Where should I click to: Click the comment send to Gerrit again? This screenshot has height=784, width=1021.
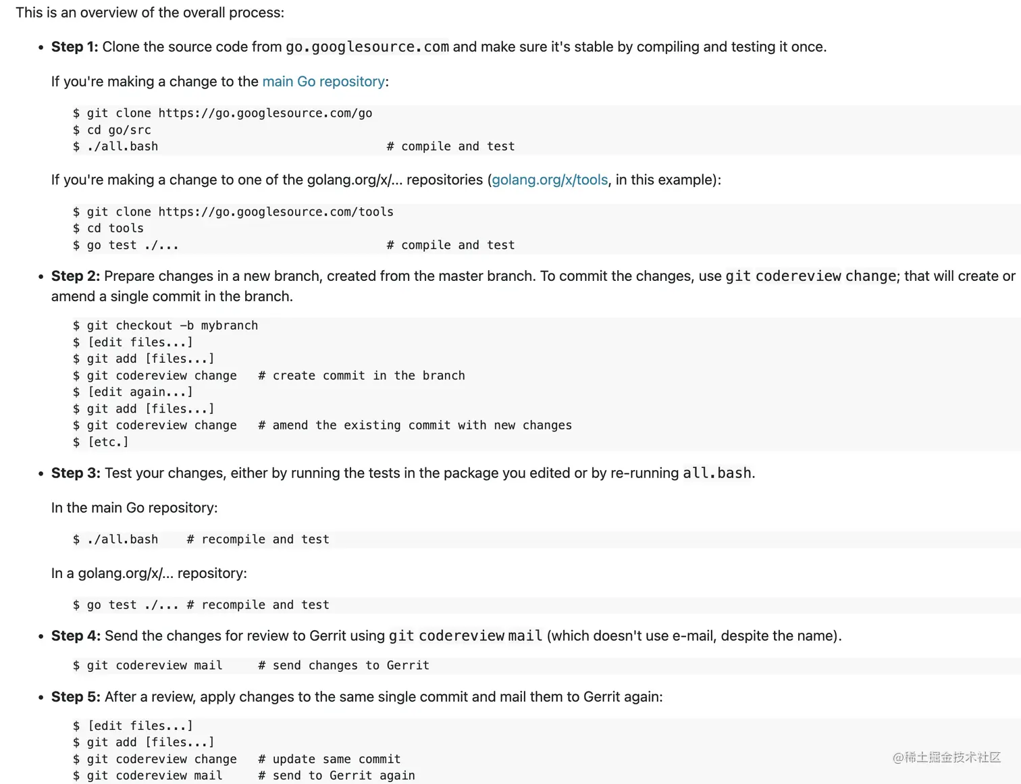pyautogui.click(x=336, y=776)
